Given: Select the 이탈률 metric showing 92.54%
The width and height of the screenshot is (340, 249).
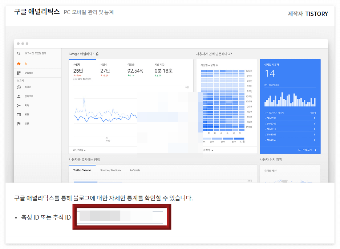Looking at the screenshot, I should point(135,70).
